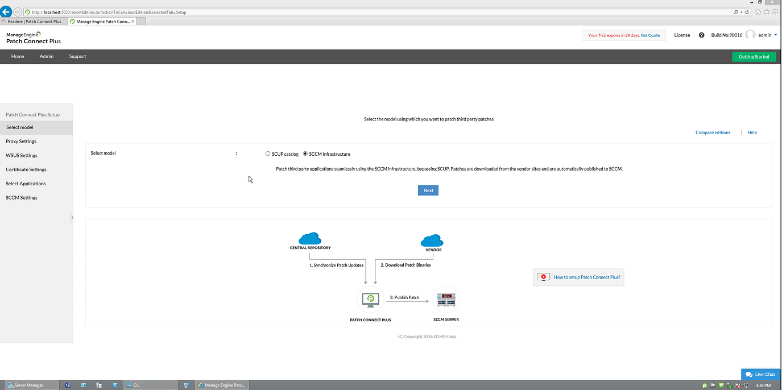Open the C:\ window on the taskbar
Screen dimensions: 782x390
(x=150, y=385)
